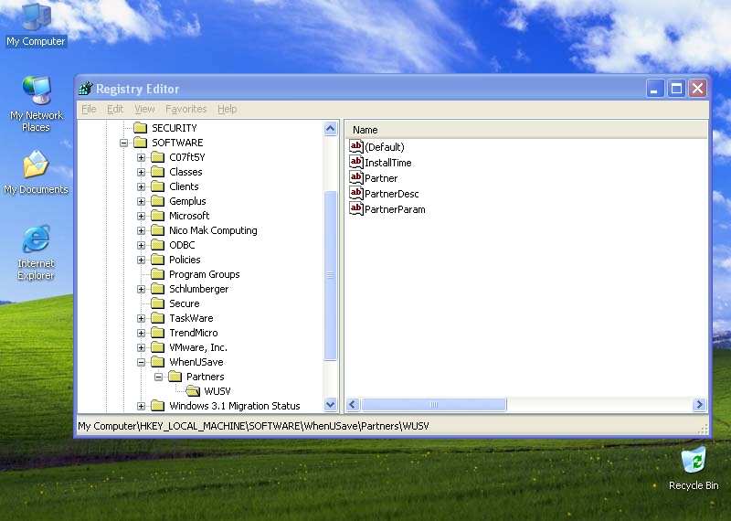The height and width of the screenshot is (521, 731).
Task: Click the (Default) value string icon
Action: click(356, 147)
